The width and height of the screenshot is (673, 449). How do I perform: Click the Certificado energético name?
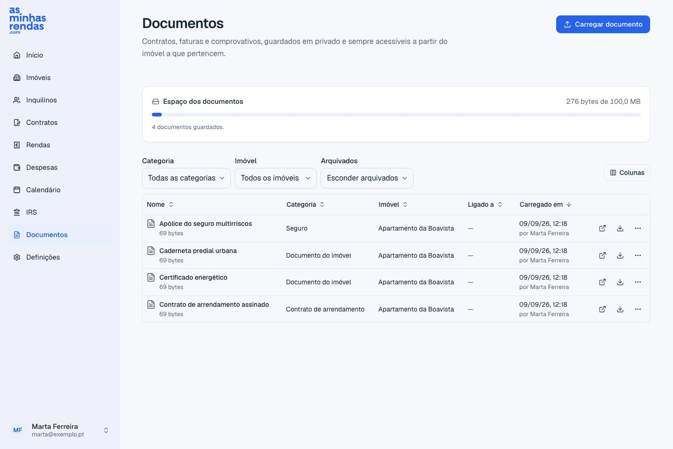click(x=193, y=277)
